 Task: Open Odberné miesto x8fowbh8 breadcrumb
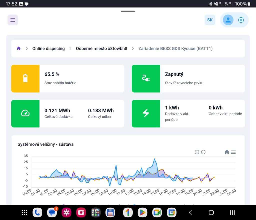click(x=101, y=48)
